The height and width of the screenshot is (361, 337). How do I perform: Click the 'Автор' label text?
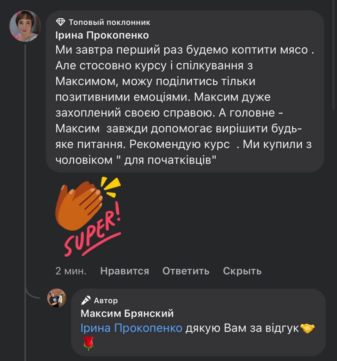coord(106,300)
